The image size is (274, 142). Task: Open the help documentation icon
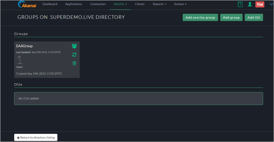click(240, 4)
